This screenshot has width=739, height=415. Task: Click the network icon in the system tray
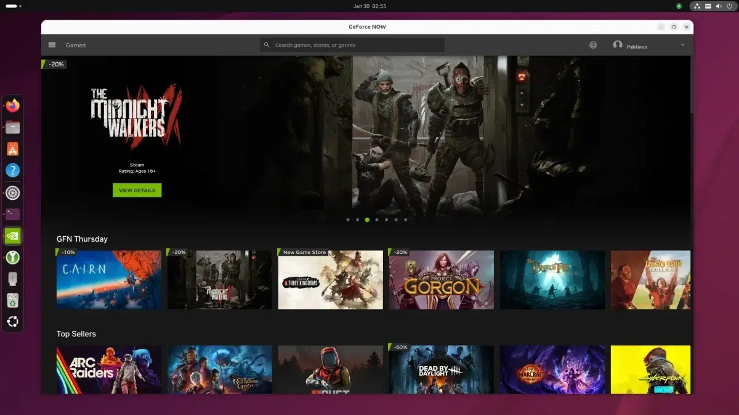point(697,6)
